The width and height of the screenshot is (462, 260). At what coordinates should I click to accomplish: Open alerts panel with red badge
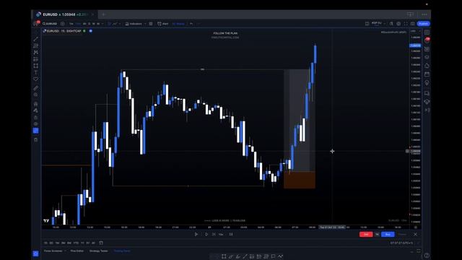click(x=427, y=40)
